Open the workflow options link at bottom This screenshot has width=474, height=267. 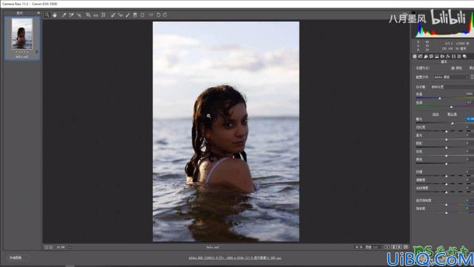pyautogui.click(x=235, y=258)
